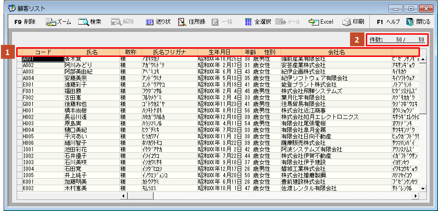Select all records with 全選択
438x211 pixels.
coord(257,22)
